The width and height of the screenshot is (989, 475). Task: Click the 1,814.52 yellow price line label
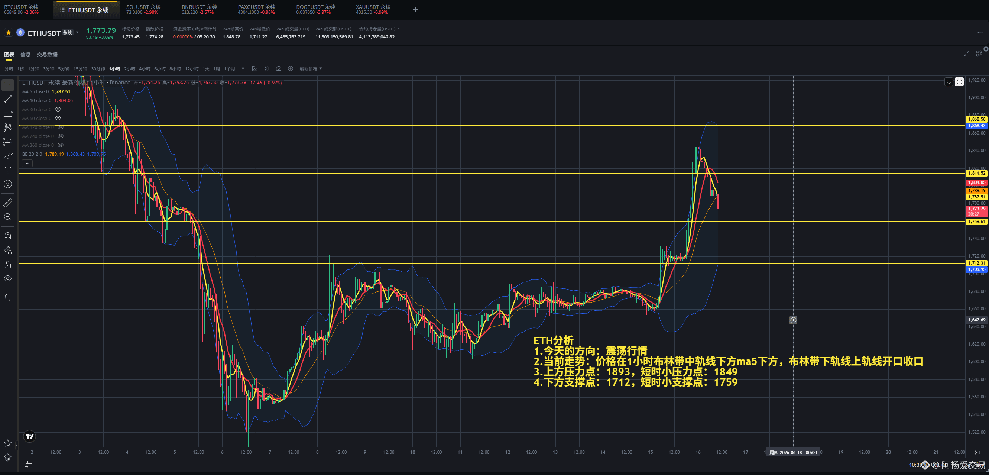(x=976, y=173)
